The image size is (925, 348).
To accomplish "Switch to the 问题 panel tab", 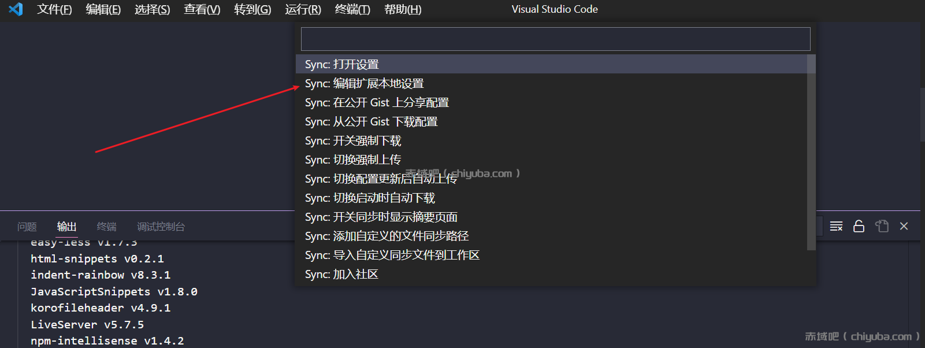I will click(27, 227).
